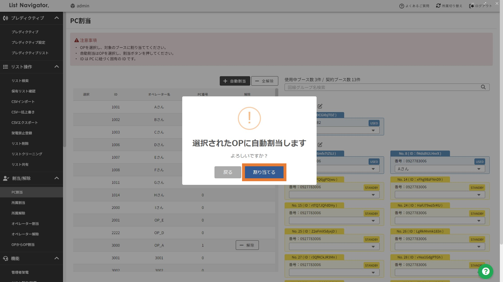Screen dimensions: 503x282
Task: Select オペレーター割当 in sidebar
Action: click(x=25, y=224)
